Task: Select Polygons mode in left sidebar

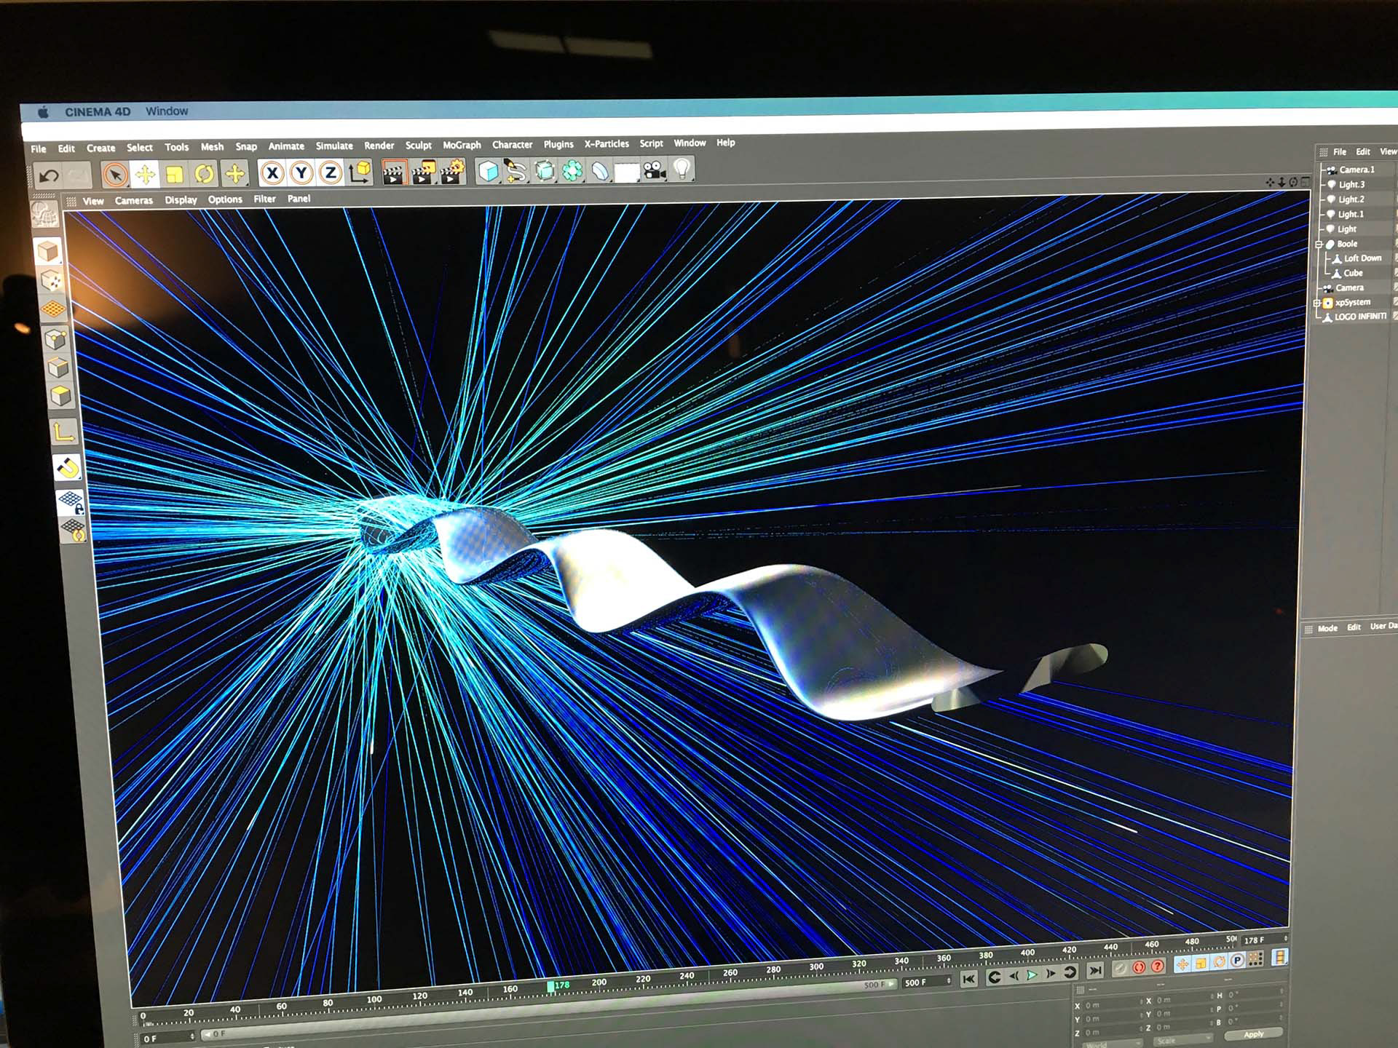Action: 61,396
